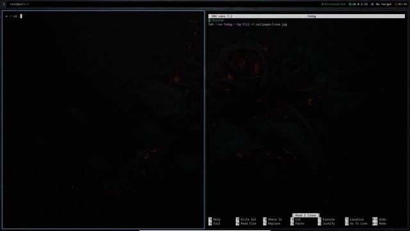Click the No target indicator

[381, 4]
